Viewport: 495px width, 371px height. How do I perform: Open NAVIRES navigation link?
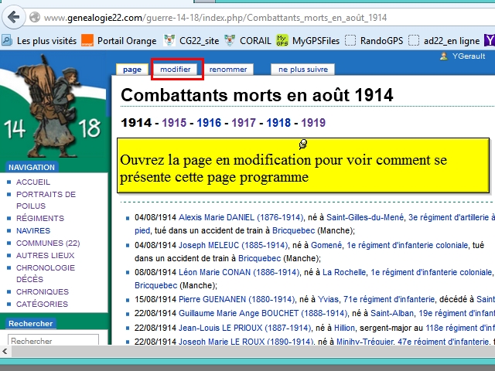tap(33, 230)
